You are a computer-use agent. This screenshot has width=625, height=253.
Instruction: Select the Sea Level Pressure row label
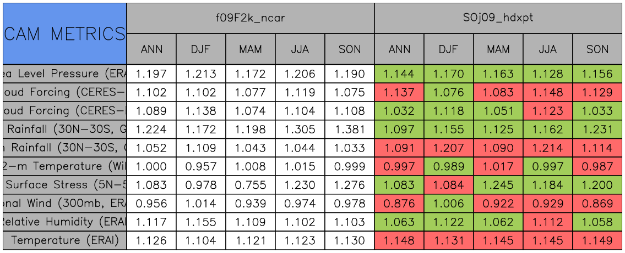pyautogui.click(x=64, y=74)
